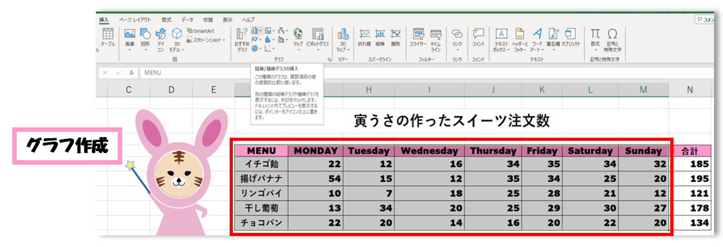Switch to the ページレイアウト tab
This screenshot has width=723, height=247.
tap(135, 19)
